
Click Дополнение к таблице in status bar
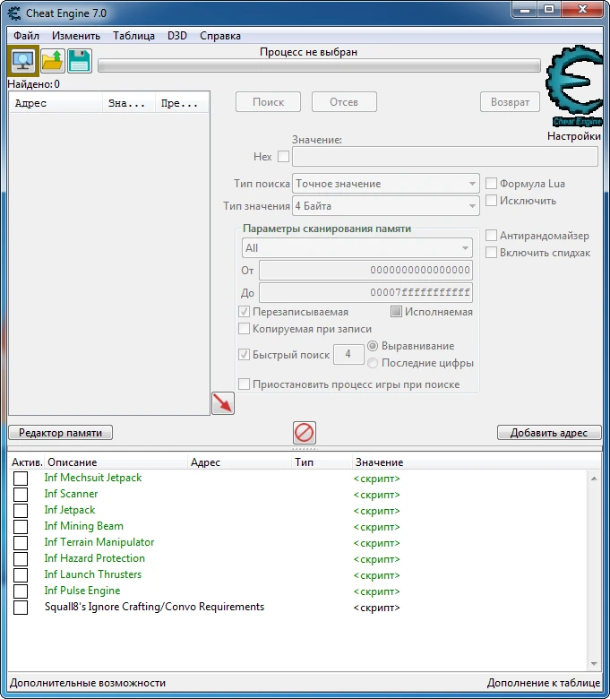pos(544,683)
